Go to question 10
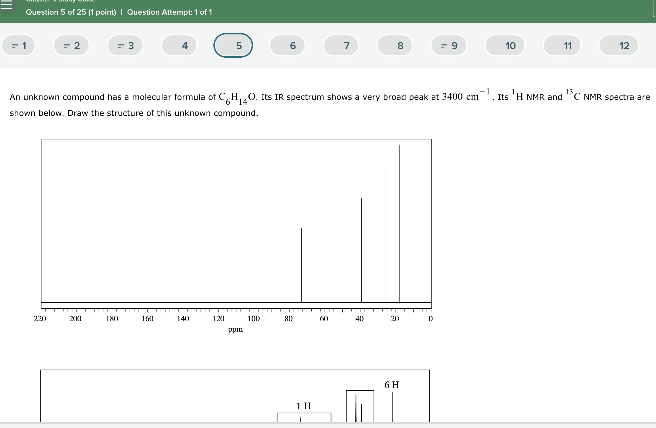The image size is (656, 428). point(505,46)
